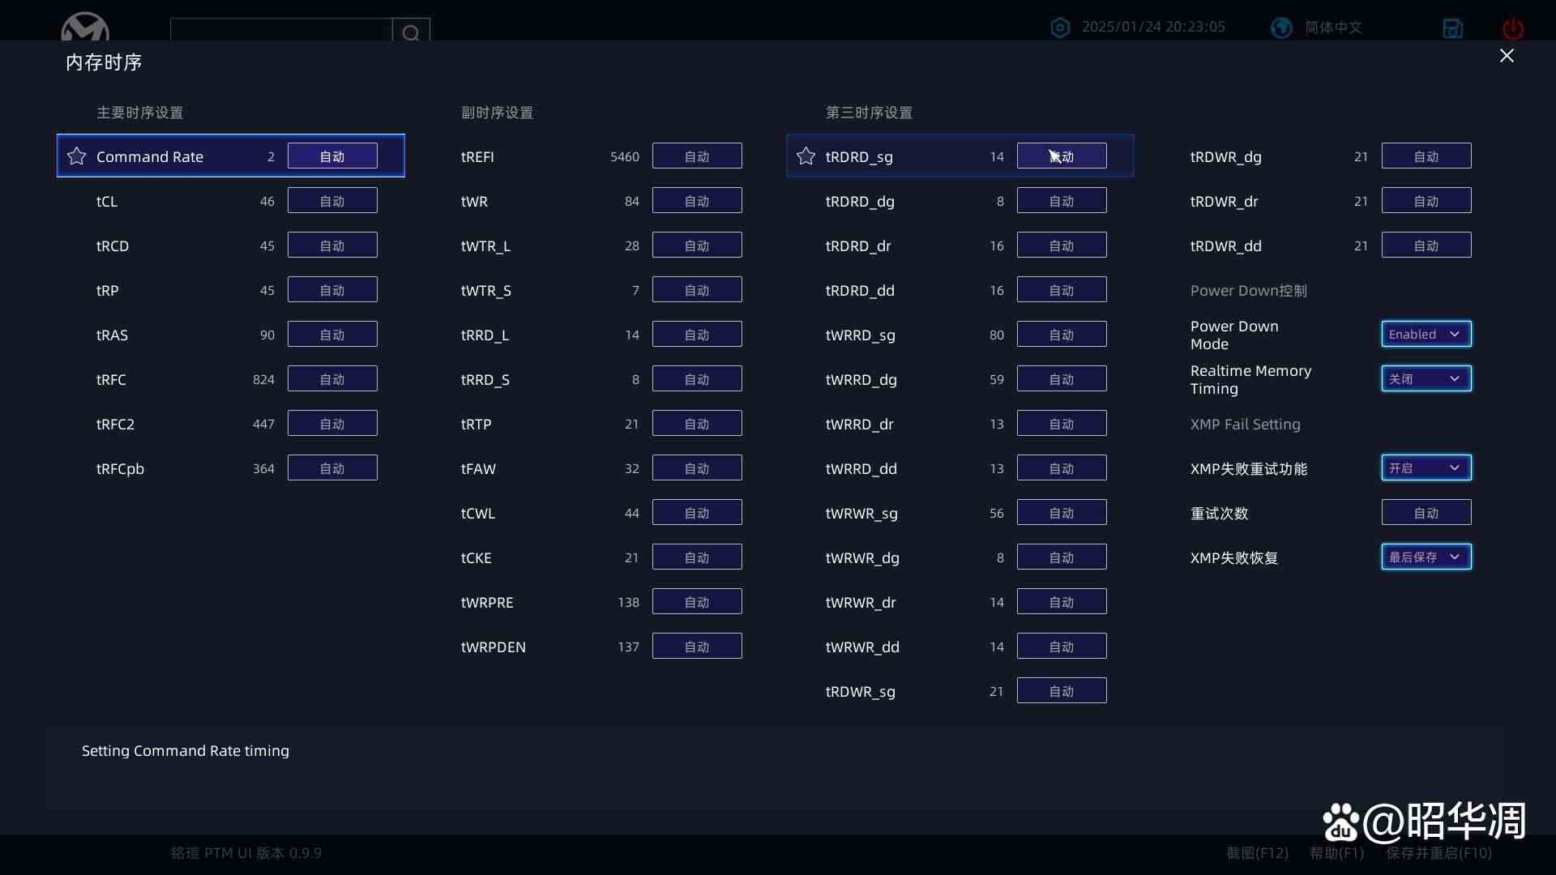Open the Power Down Mode dropdown

[x=1426, y=335]
